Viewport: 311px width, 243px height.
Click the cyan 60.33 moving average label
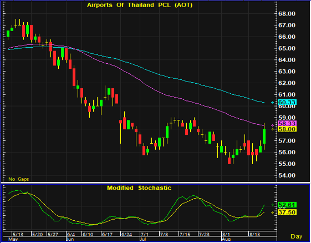click(x=287, y=102)
